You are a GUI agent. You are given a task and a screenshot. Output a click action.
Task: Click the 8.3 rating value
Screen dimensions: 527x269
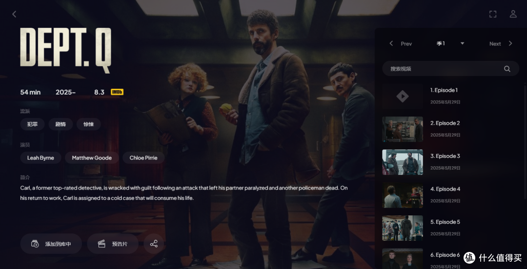[x=99, y=92]
